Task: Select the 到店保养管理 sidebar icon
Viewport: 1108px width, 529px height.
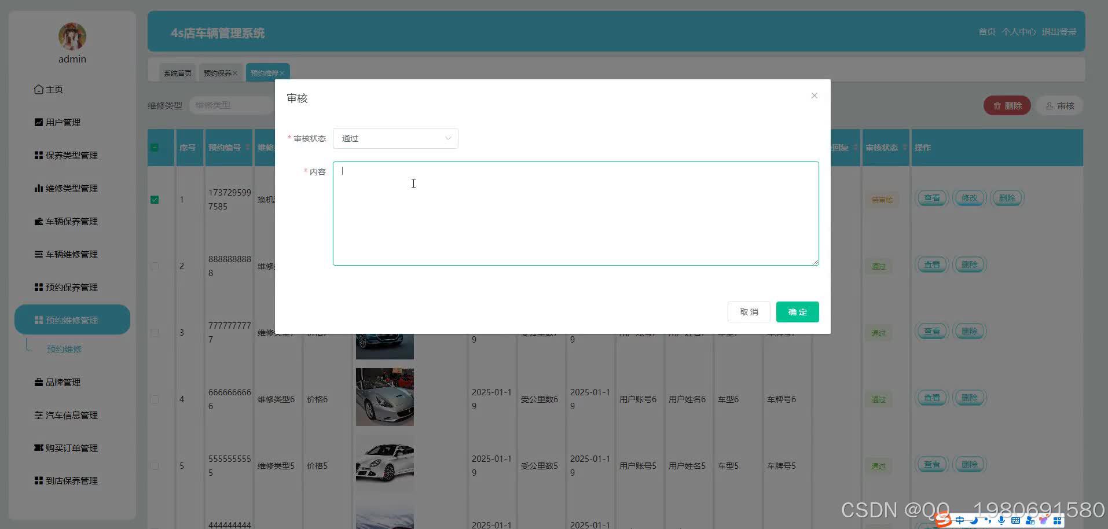Action: point(38,480)
